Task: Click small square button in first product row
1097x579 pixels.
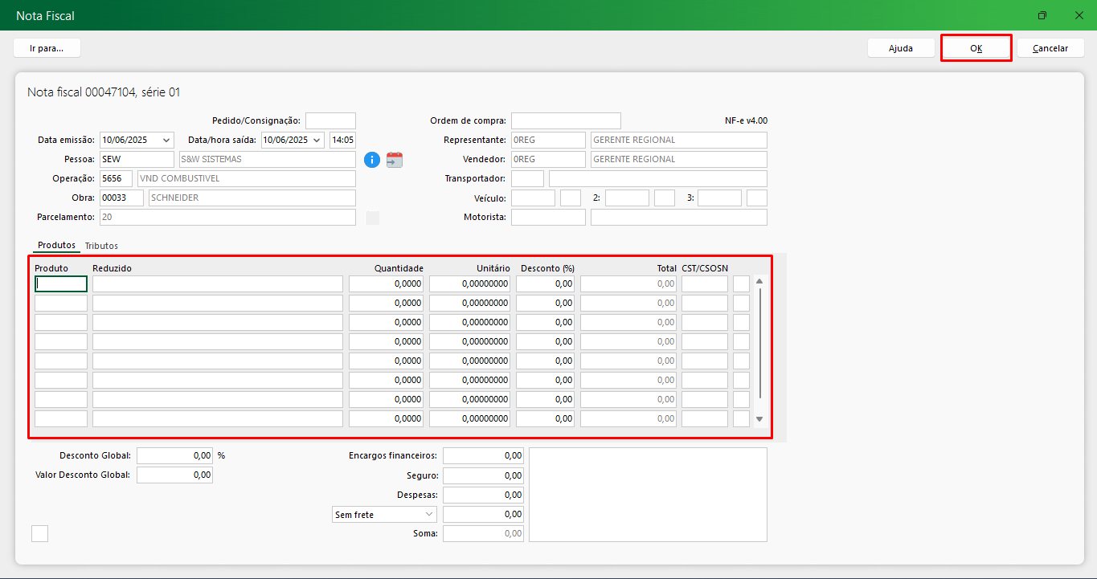Action: tap(741, 283)
